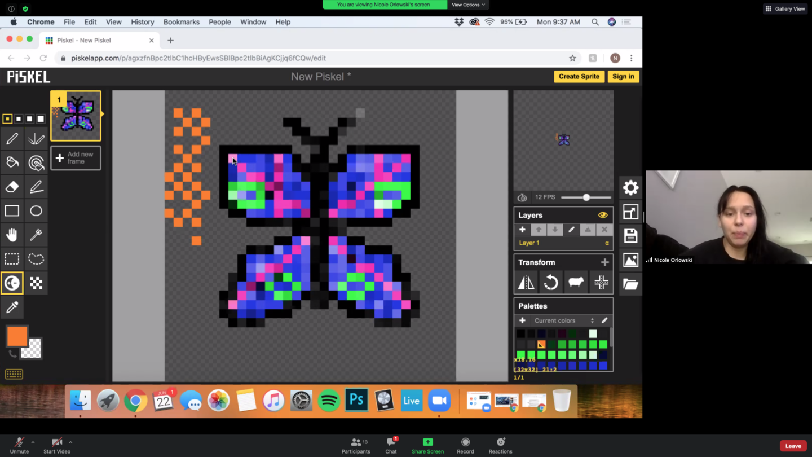Viewport: 812px width, 457px height.
Task: Open the Bookmarks menu
Action: pyautogui.click(x=181, y=22)
